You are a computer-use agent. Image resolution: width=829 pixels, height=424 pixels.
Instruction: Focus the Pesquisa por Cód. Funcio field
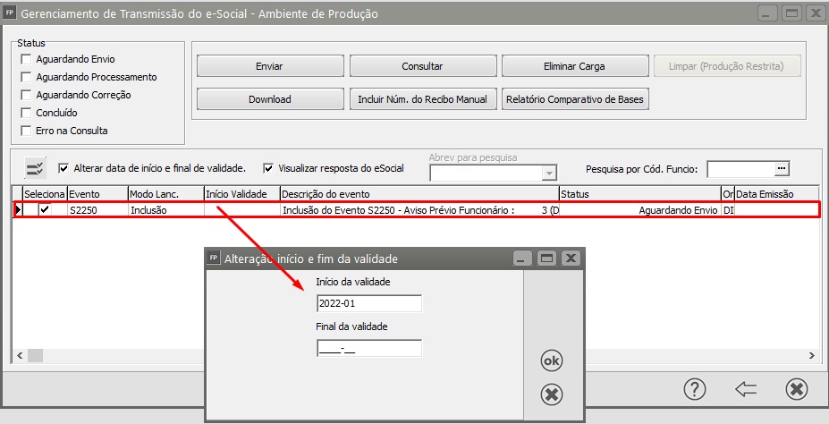point(740,169)
